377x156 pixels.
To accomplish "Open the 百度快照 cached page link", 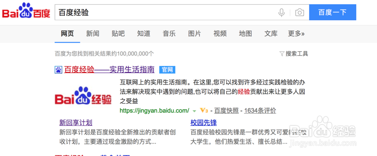I will point(227,111).
